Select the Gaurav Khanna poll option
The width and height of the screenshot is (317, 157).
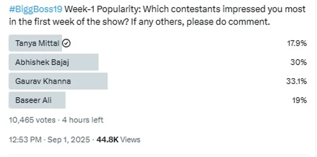pos(43,81)
